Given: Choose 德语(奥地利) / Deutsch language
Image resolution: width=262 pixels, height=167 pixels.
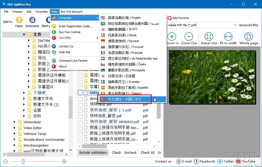Looking at the screenshot, I should 133,41.
